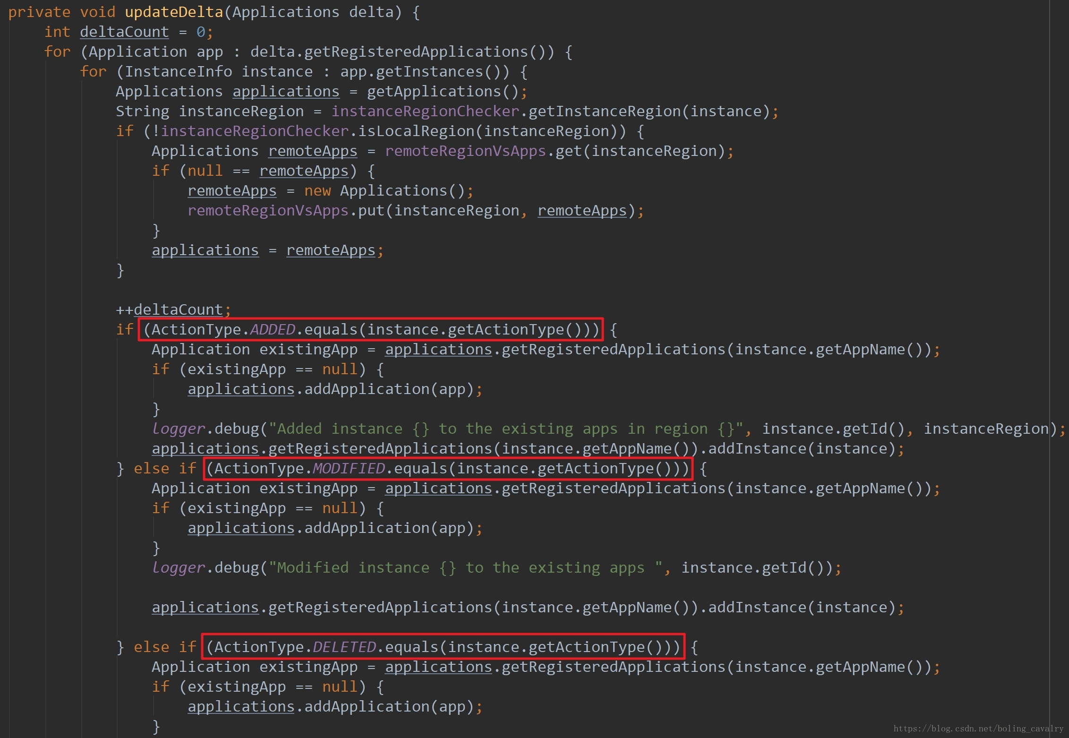Click the ADDED constant in ActionType.ADDED
The image size is (1069, 738).
(x=273, y=330)
